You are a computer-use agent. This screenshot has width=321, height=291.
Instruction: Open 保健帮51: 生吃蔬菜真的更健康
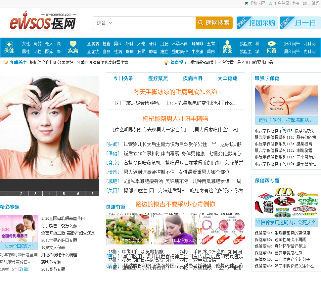[283, 233]
